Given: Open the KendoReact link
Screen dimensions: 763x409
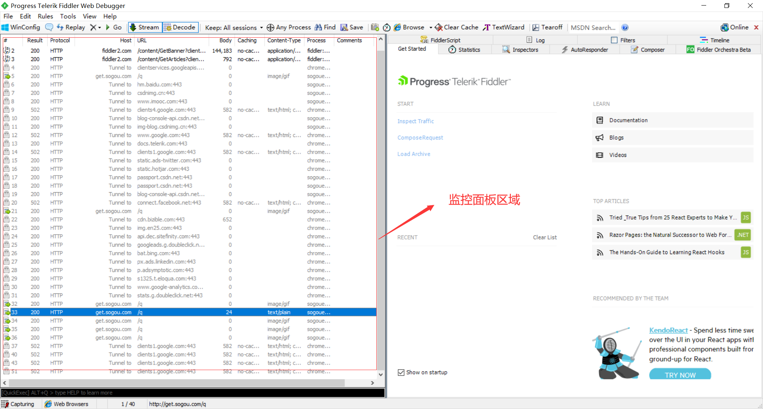Looking at the screenshot, I should tap(668, 330).
